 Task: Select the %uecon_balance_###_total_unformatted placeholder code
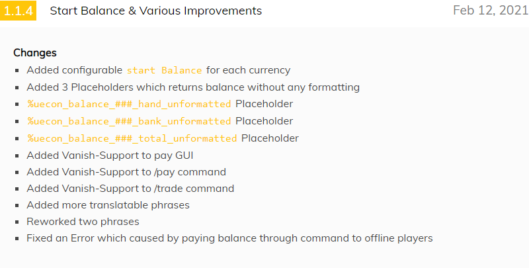tap(132, 138)
